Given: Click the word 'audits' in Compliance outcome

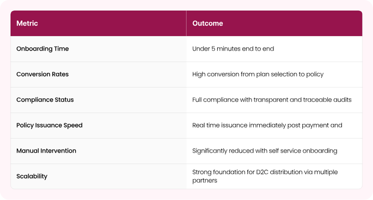Looking at the screenshot, I should [342, 99].
